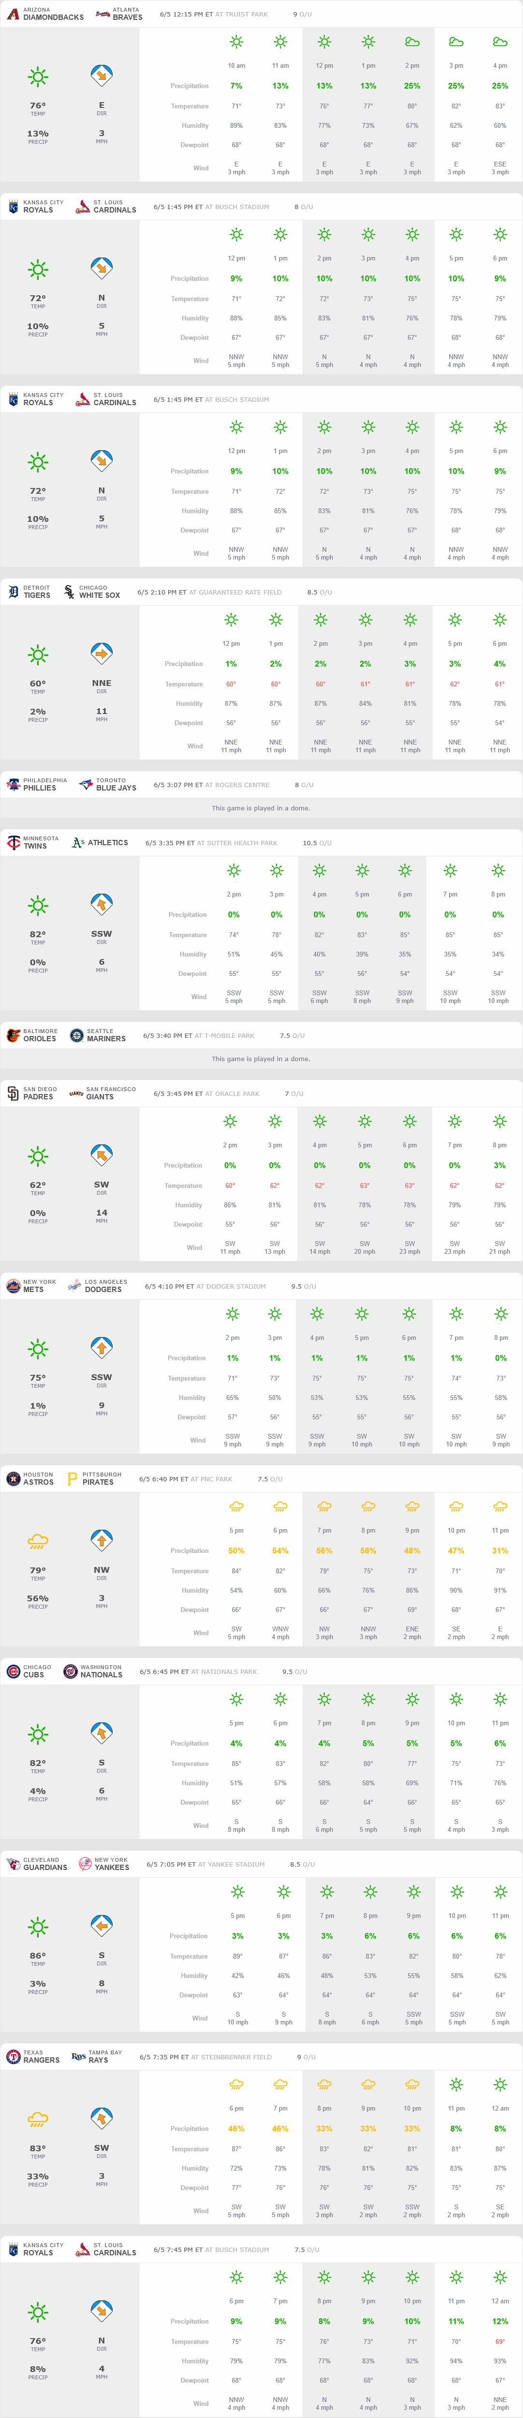Image resolution: width=523 pixels, height=2418 pixels.
Task: Click the large sunny summary icon for Diamondbacks-Braves
Action: 38,77
